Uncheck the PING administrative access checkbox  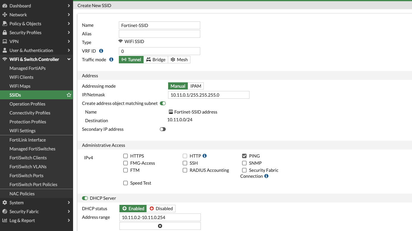(x=244, y=156)
